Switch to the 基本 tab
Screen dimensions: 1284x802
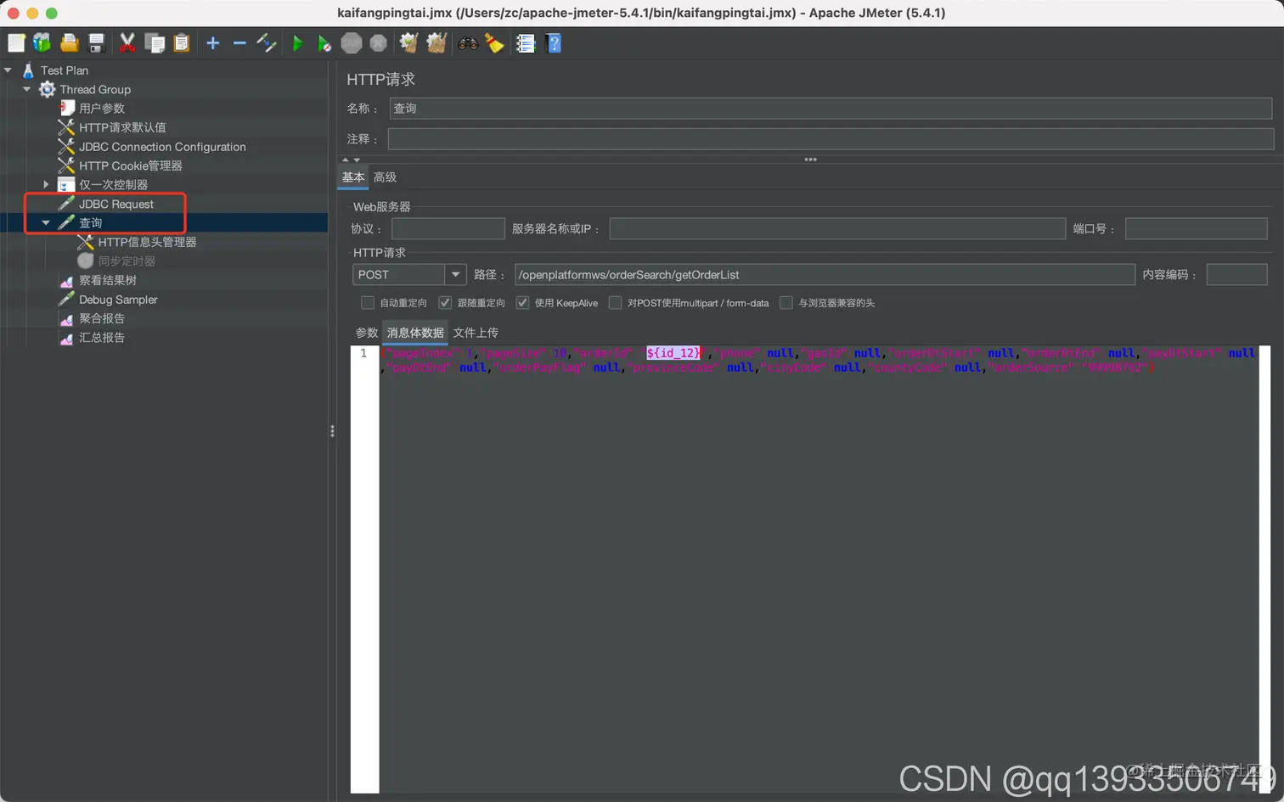(353, 177)
